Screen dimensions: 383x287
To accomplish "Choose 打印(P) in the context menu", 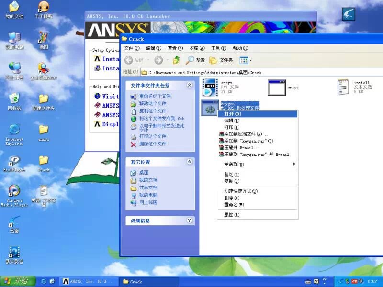I will pyautogui.click(x=258, y=127).
